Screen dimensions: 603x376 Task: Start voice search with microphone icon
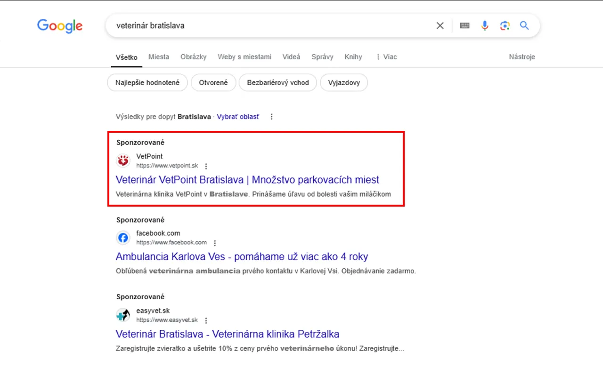tap(485, 25)
